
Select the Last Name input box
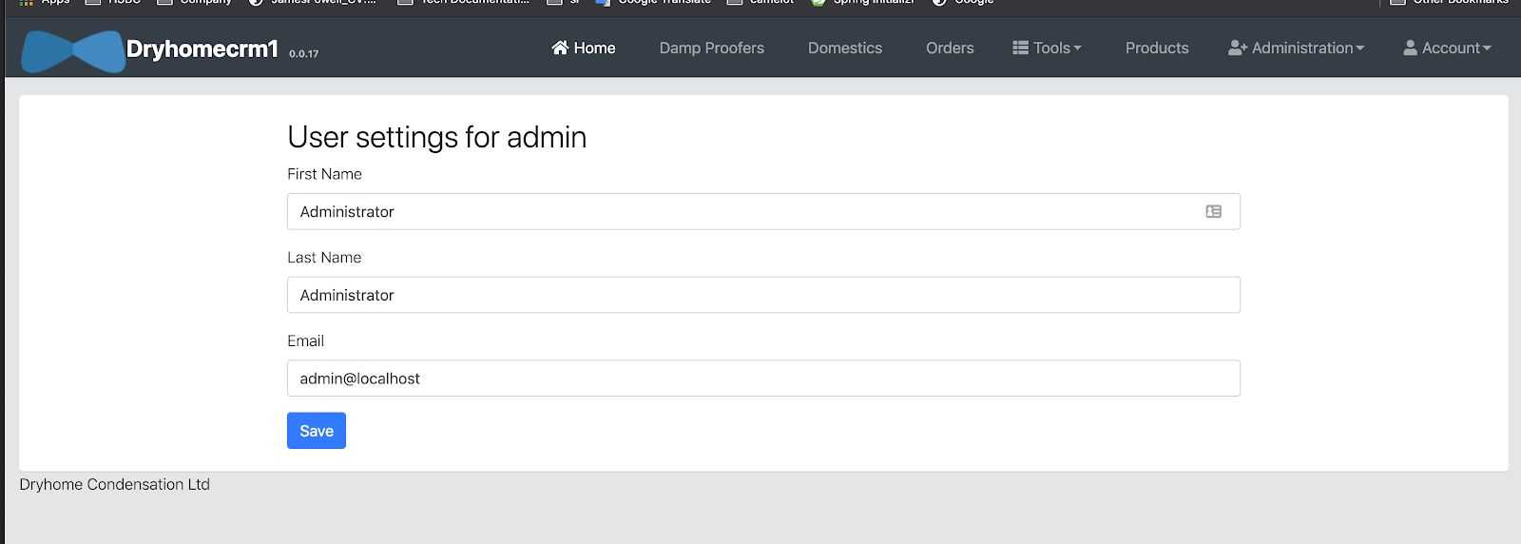click(x=762, y=295)
